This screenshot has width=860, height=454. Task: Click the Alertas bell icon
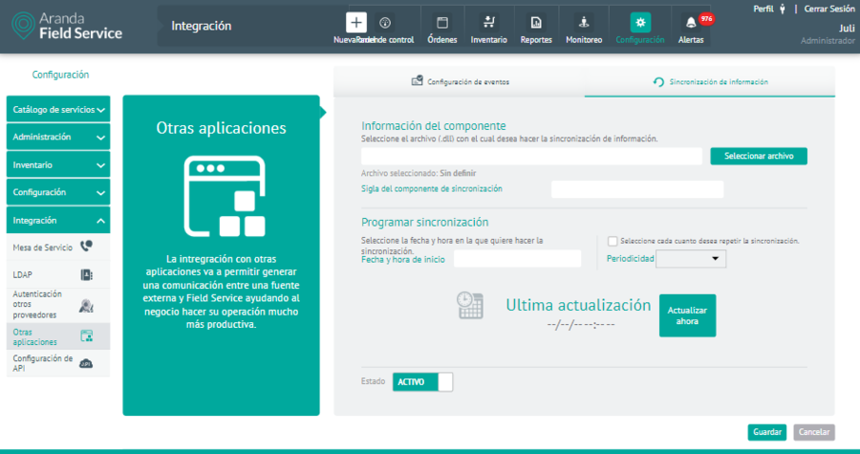click(691, 23)
